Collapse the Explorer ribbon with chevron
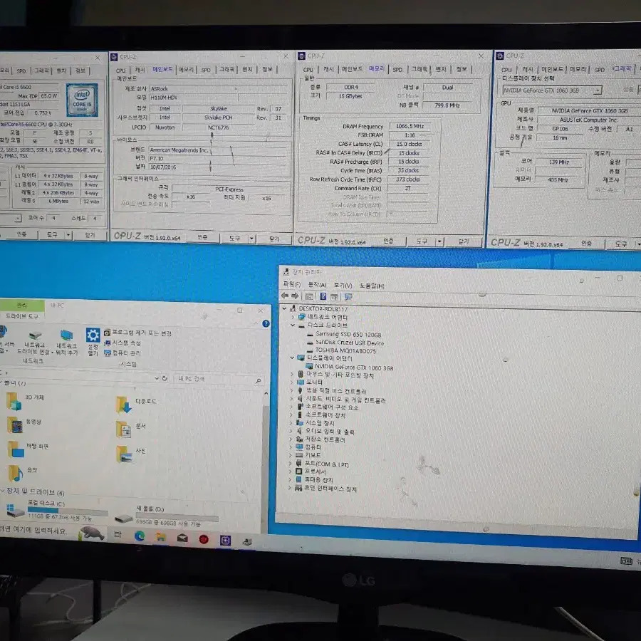 [x=256, y=323]
